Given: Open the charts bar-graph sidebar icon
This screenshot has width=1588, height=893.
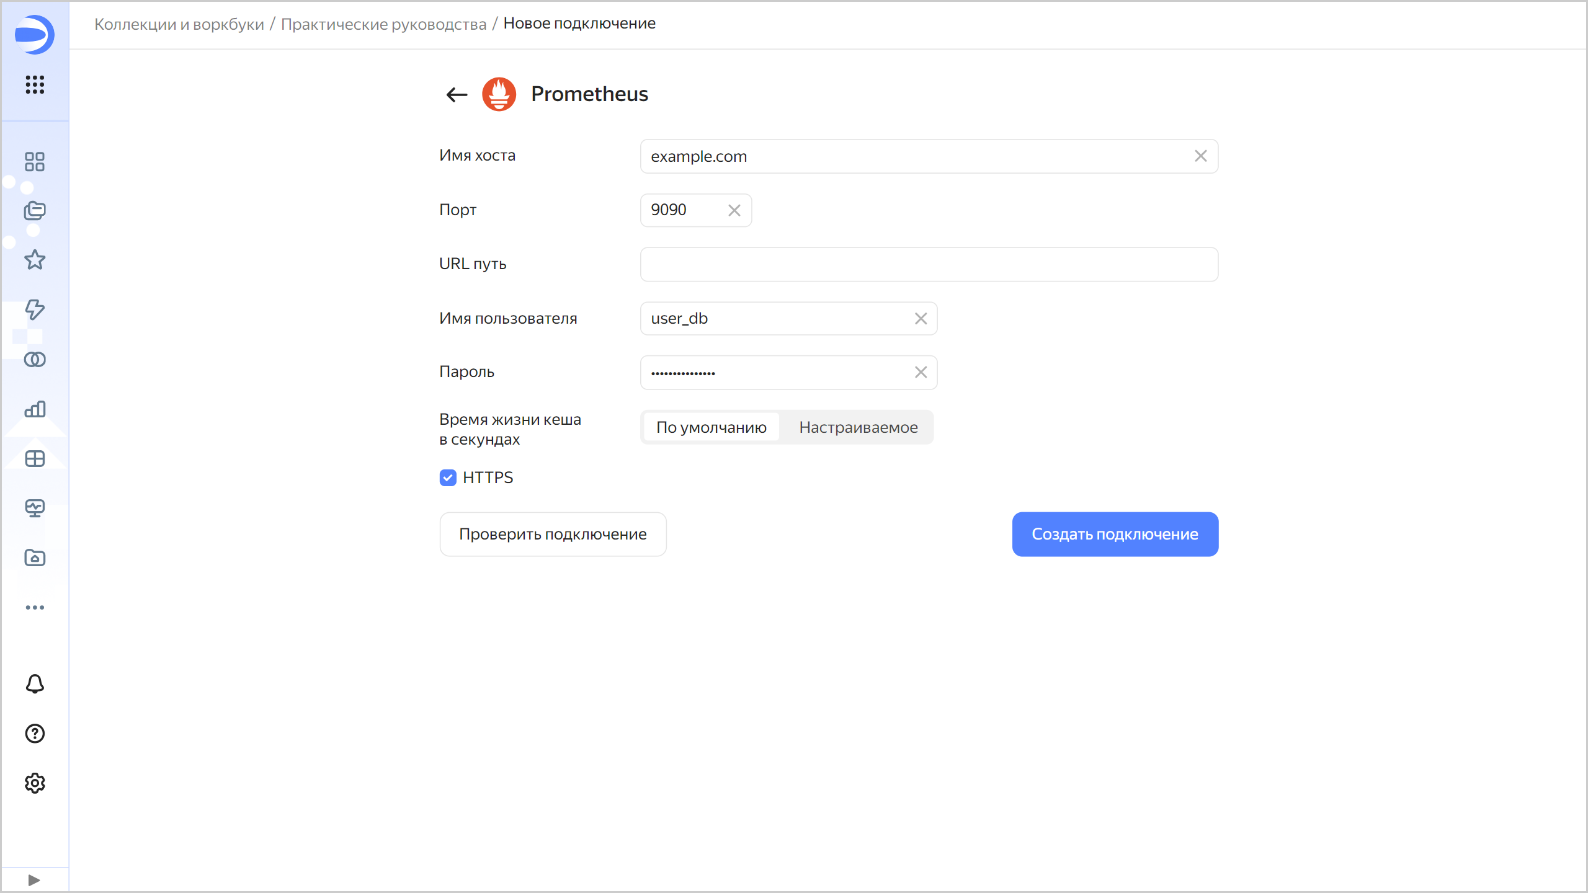Looking at the screenshot, I should pos(35,409).
